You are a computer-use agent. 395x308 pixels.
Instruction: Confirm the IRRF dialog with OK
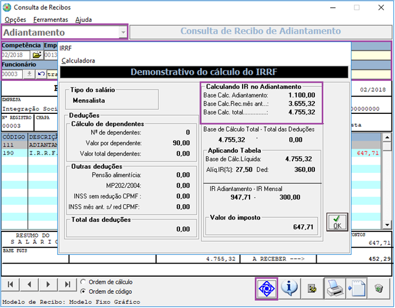point(337,222)
